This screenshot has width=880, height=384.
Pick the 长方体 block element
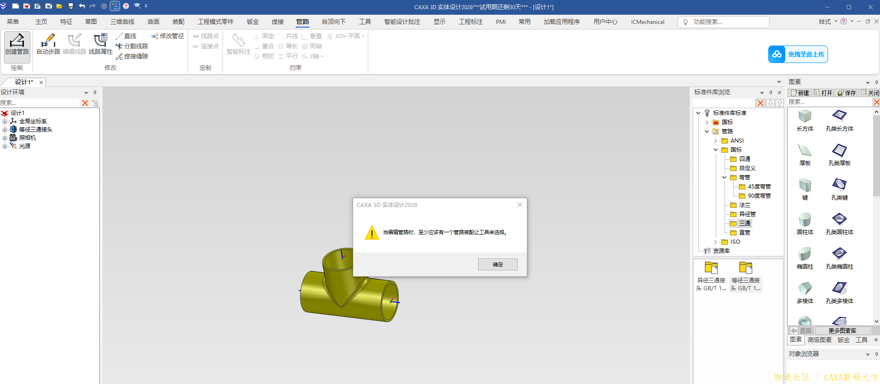point(805,121)
